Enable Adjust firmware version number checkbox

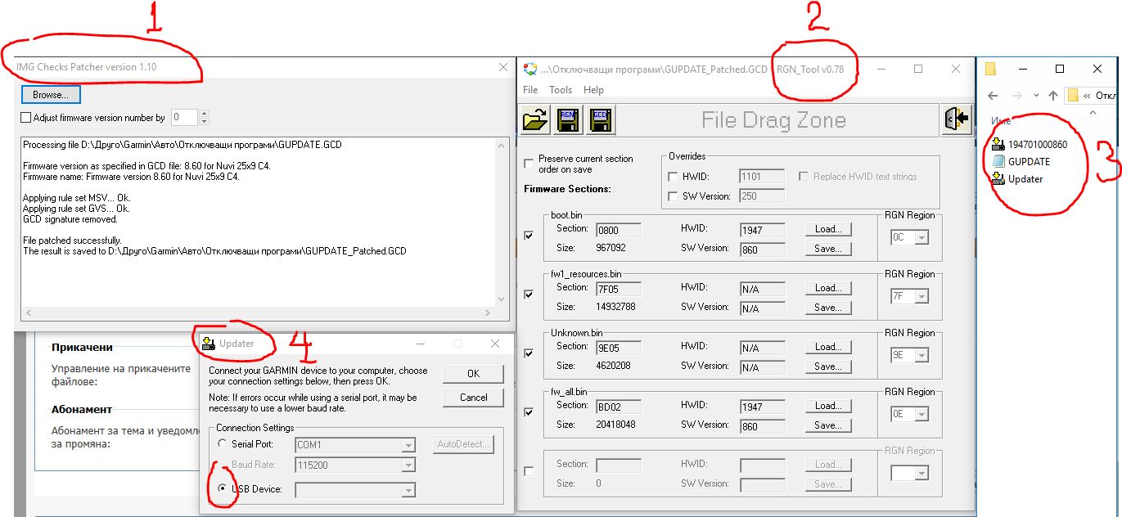tap(26, 118)
